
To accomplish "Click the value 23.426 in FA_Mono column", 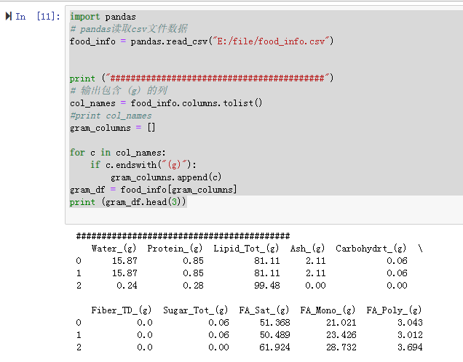I will [341, 335].
